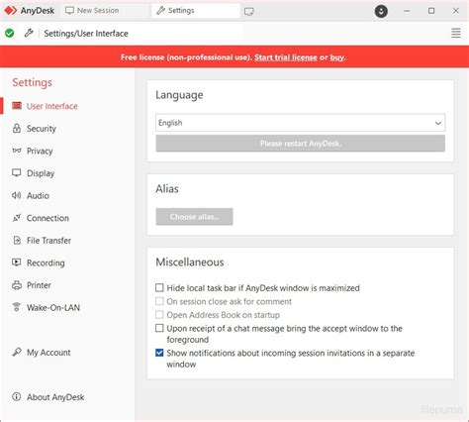Click the Settings/User Interface address field
469x422 pixels.
click(141, 33)
